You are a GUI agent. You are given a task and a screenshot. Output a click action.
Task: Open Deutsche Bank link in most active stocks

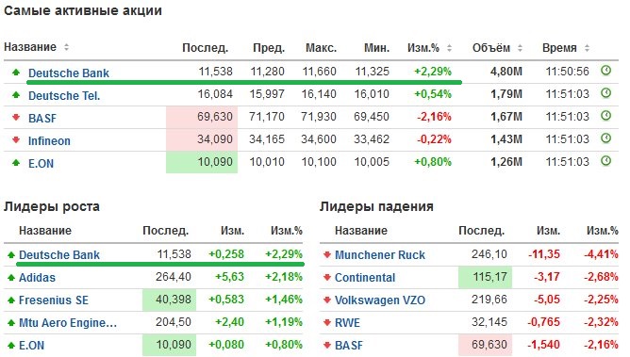(x=69, y=73)
